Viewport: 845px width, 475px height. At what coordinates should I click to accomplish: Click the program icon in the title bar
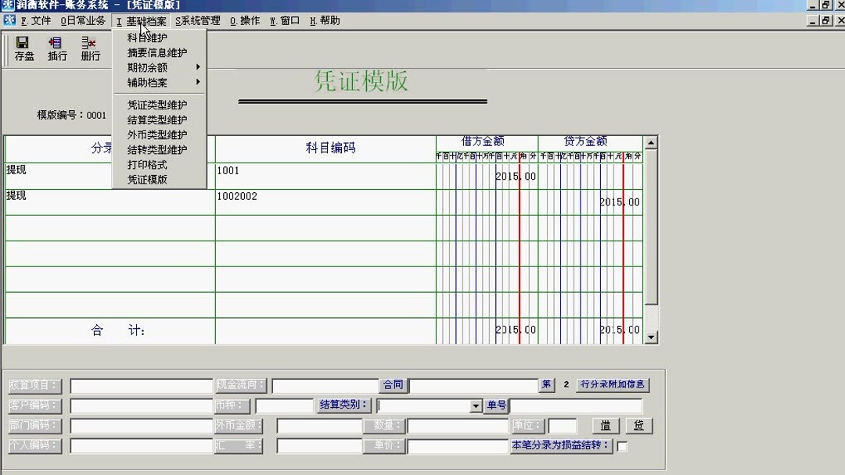click(6, 5)
